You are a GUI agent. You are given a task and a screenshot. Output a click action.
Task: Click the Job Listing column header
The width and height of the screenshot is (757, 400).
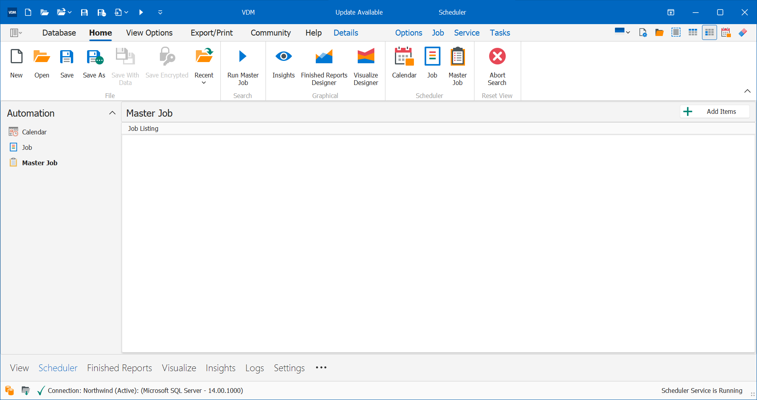[x=143, y=128]
